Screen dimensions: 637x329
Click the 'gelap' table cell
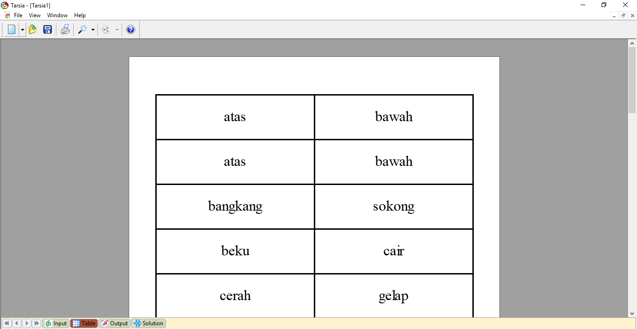click(394, 296)
